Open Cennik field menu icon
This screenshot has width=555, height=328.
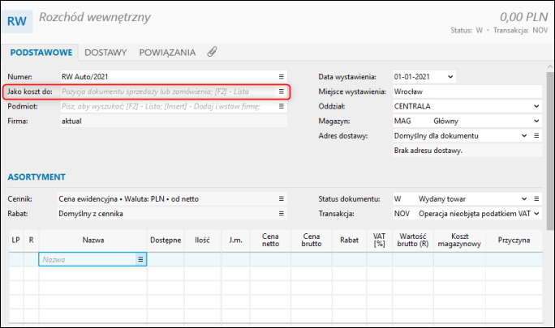point(281,199)
